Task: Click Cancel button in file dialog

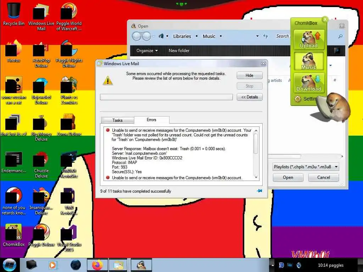Action: (323, 177)
